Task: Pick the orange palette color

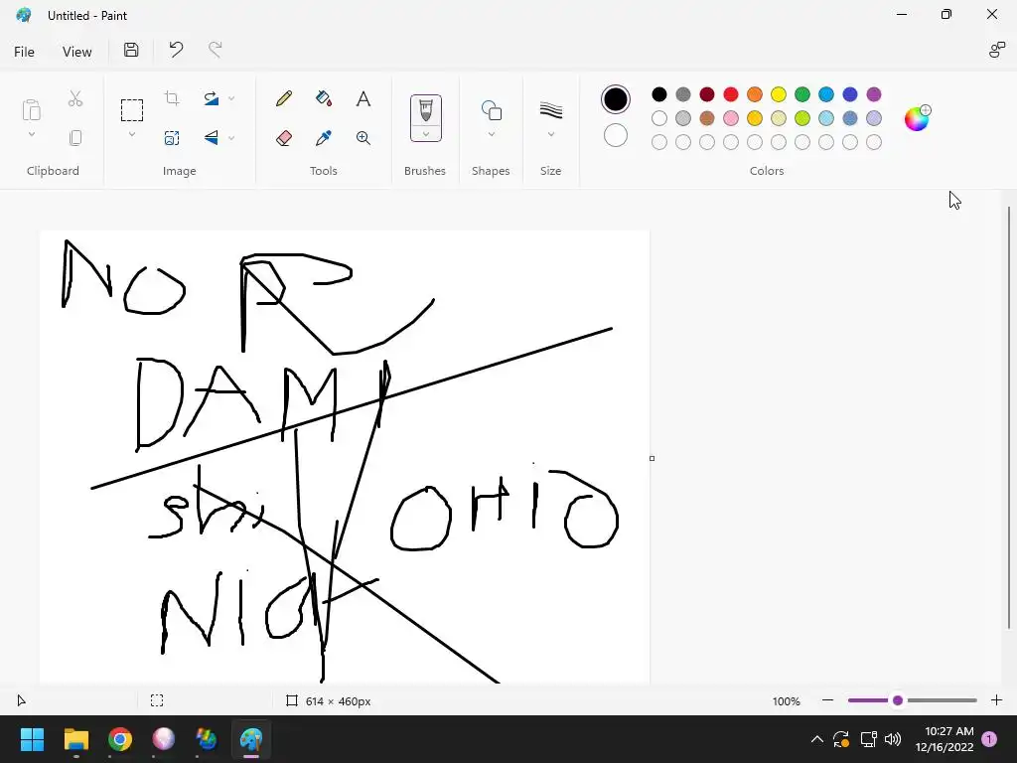Action: (755, 94)
